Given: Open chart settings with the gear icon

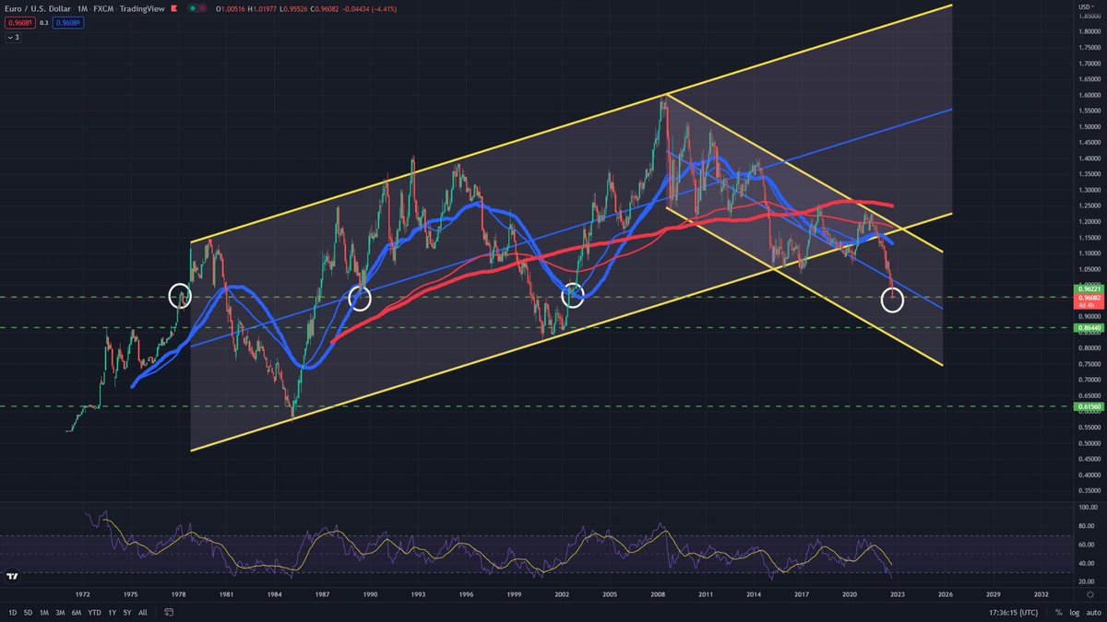Looking at the screenshot, I should coord(1090,595).
